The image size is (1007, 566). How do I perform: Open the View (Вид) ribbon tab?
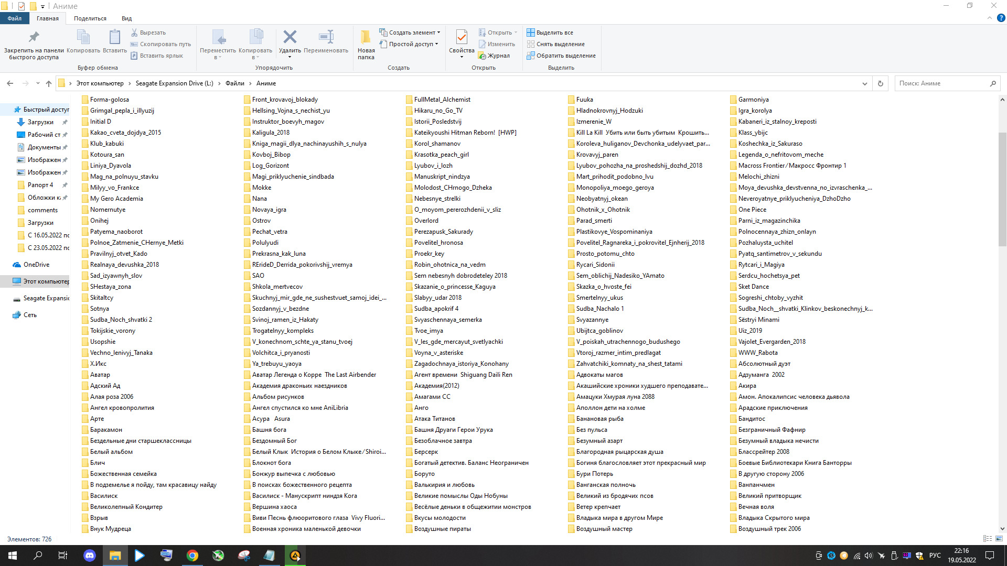click(x=126, y=18)
